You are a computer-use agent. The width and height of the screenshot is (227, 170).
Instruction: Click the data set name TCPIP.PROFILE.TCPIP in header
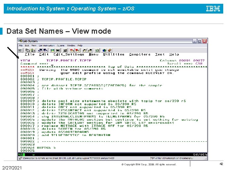(x=69, y=60)
